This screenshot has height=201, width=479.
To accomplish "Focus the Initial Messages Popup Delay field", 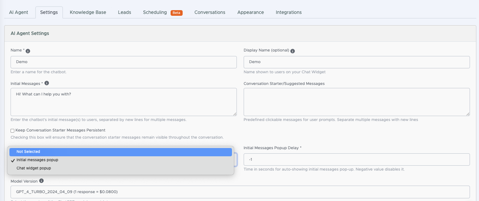I will coord(357,159).
